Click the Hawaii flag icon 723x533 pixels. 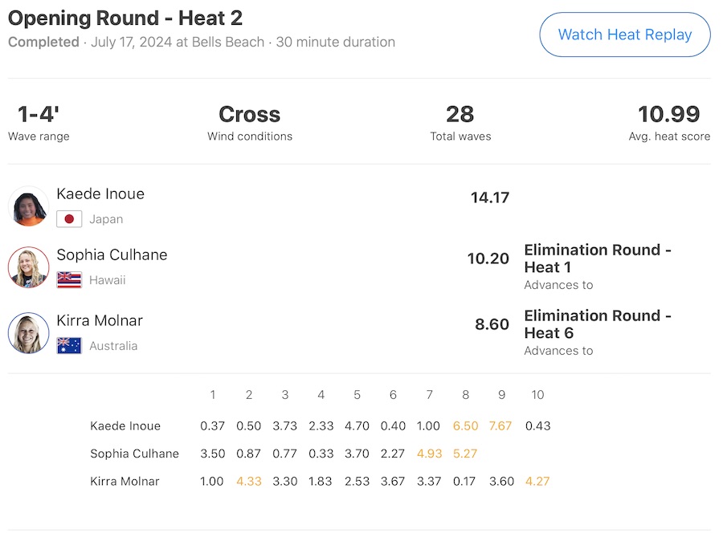[x=69, y=280]
